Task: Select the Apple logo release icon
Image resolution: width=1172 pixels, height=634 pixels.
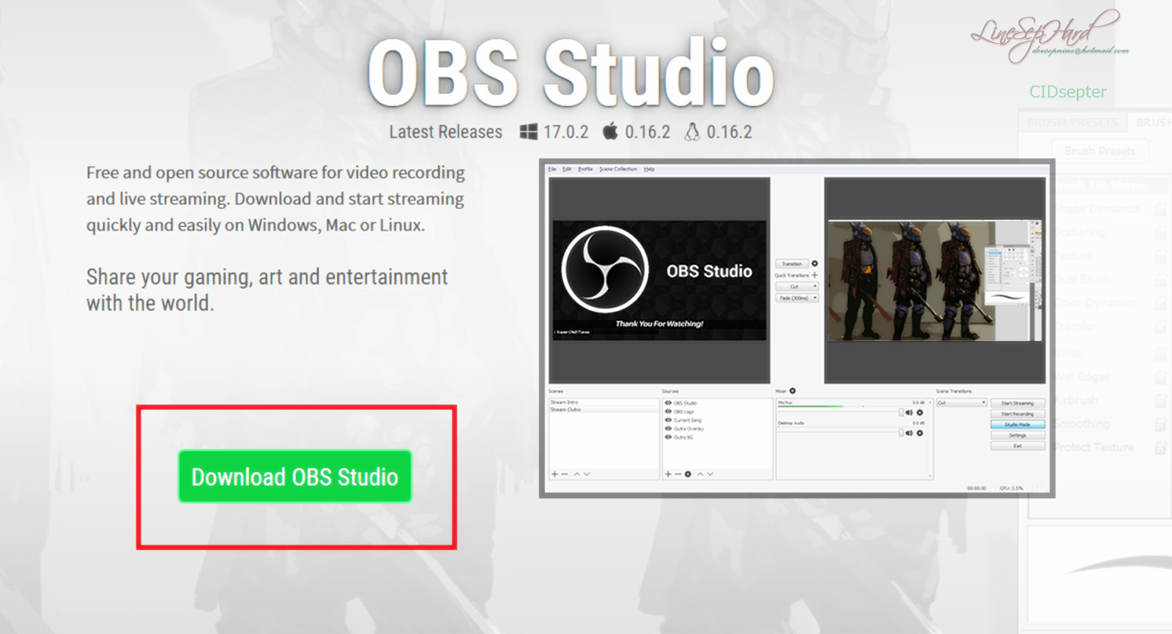Action: [610, 132]
